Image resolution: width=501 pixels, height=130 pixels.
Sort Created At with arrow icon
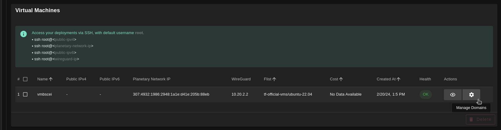click(x=398, y=79)
